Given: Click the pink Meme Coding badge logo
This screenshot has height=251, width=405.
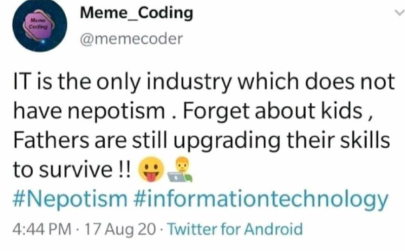Looking at the screenshot, I should click(38, 24).
